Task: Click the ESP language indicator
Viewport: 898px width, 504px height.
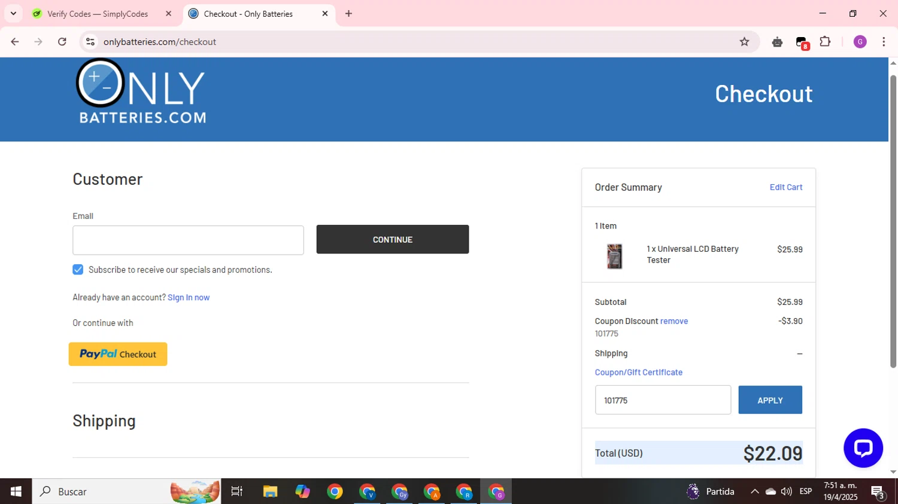Action: click(x=806, y=491)
